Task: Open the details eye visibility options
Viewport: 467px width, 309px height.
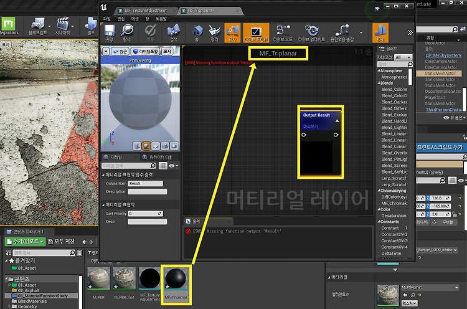Action: (172, 166)
